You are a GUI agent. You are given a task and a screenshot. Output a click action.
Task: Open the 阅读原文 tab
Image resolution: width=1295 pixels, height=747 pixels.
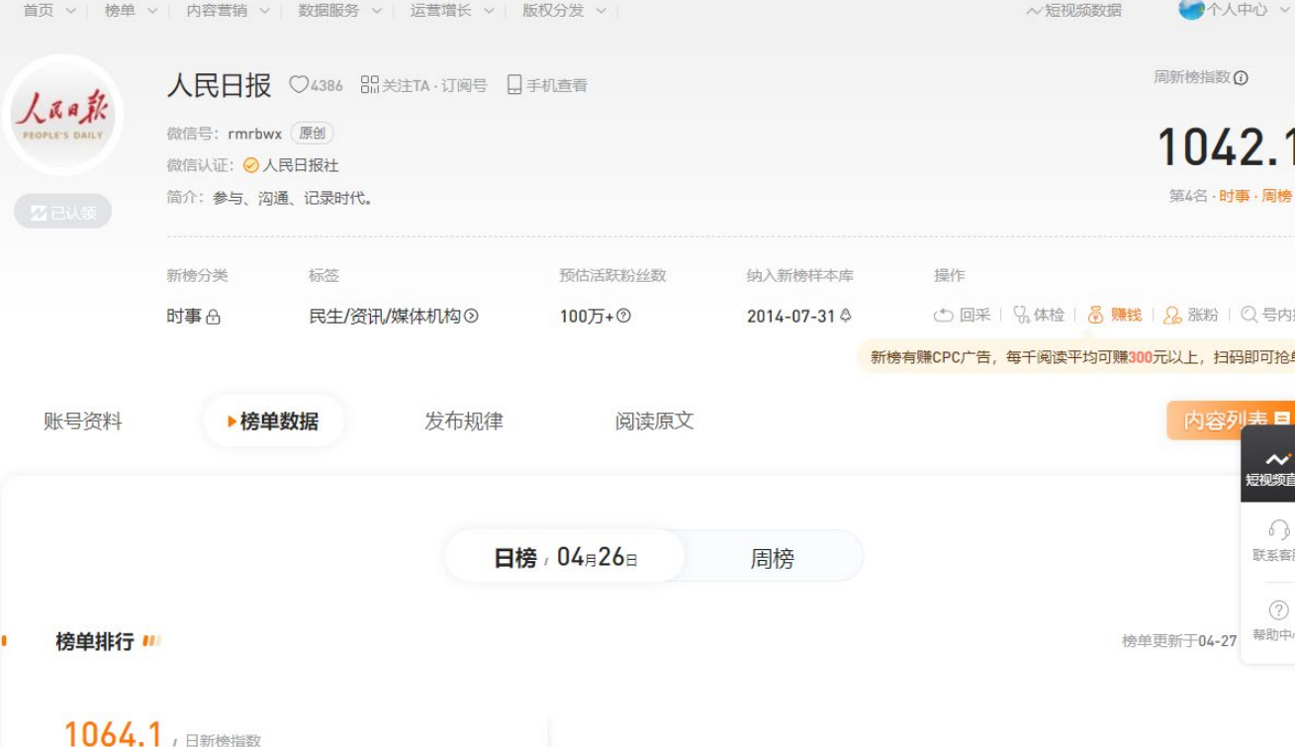click(654, 421)
